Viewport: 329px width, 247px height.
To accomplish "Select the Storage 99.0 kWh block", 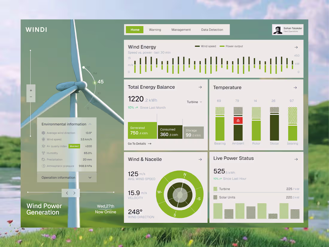I will [x=194, y=133].
